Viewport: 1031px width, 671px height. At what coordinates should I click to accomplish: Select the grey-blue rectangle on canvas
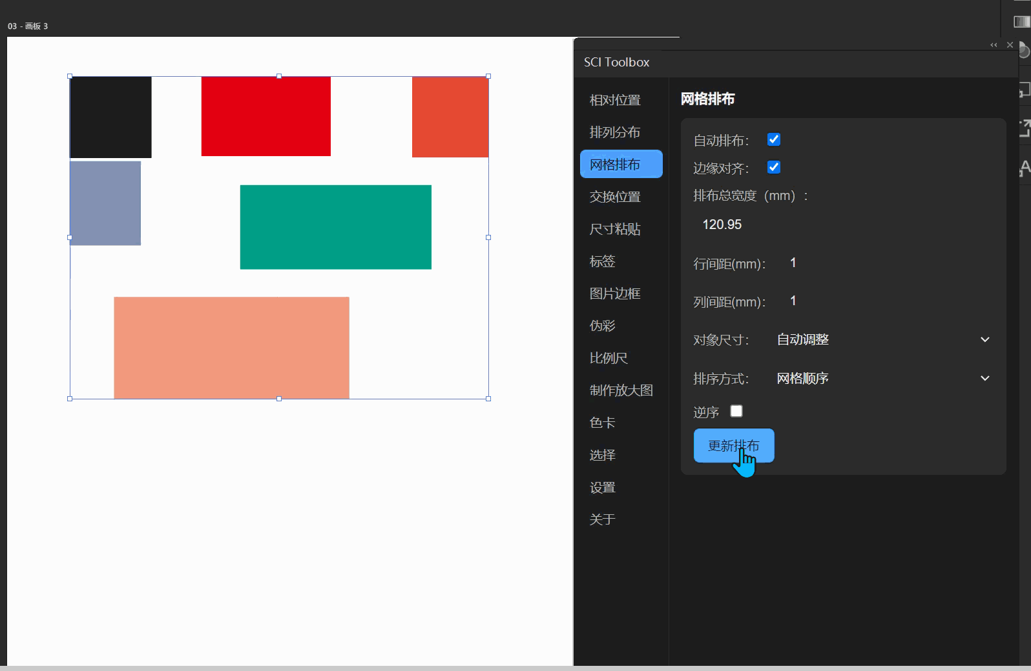click(x=105, y=203)
